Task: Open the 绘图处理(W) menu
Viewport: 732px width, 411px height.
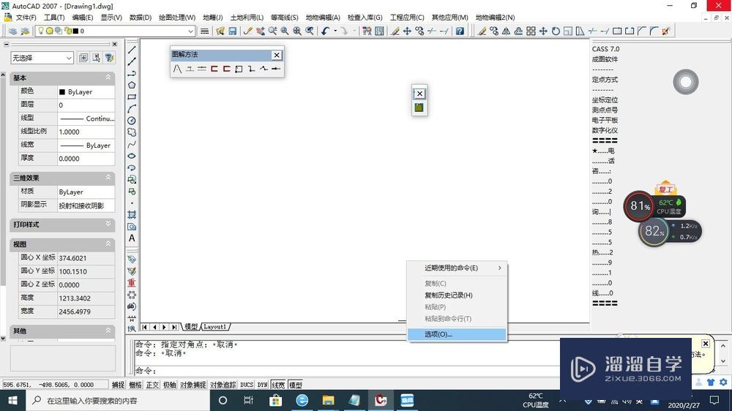Action: [177, 18]
